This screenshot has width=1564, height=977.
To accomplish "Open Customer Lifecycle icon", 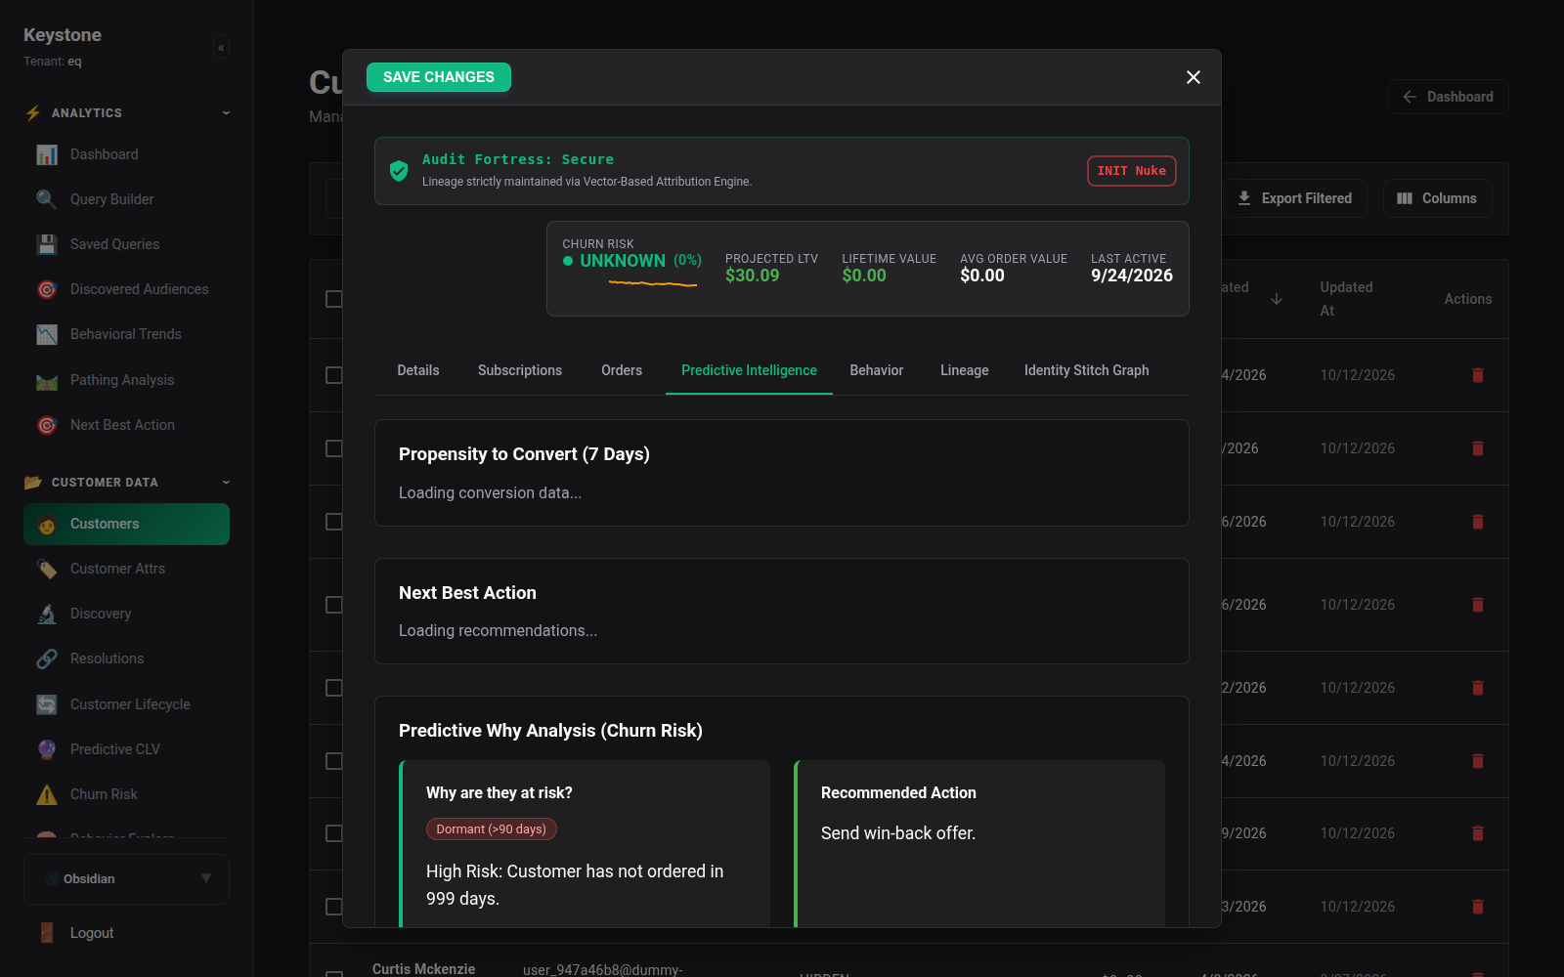I will pyautogui.click(x=46, y=704).
